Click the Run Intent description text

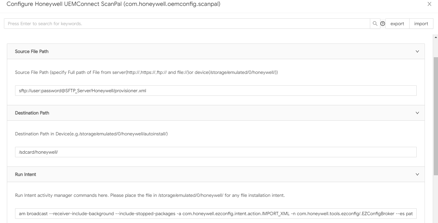[x=150, y=195]
